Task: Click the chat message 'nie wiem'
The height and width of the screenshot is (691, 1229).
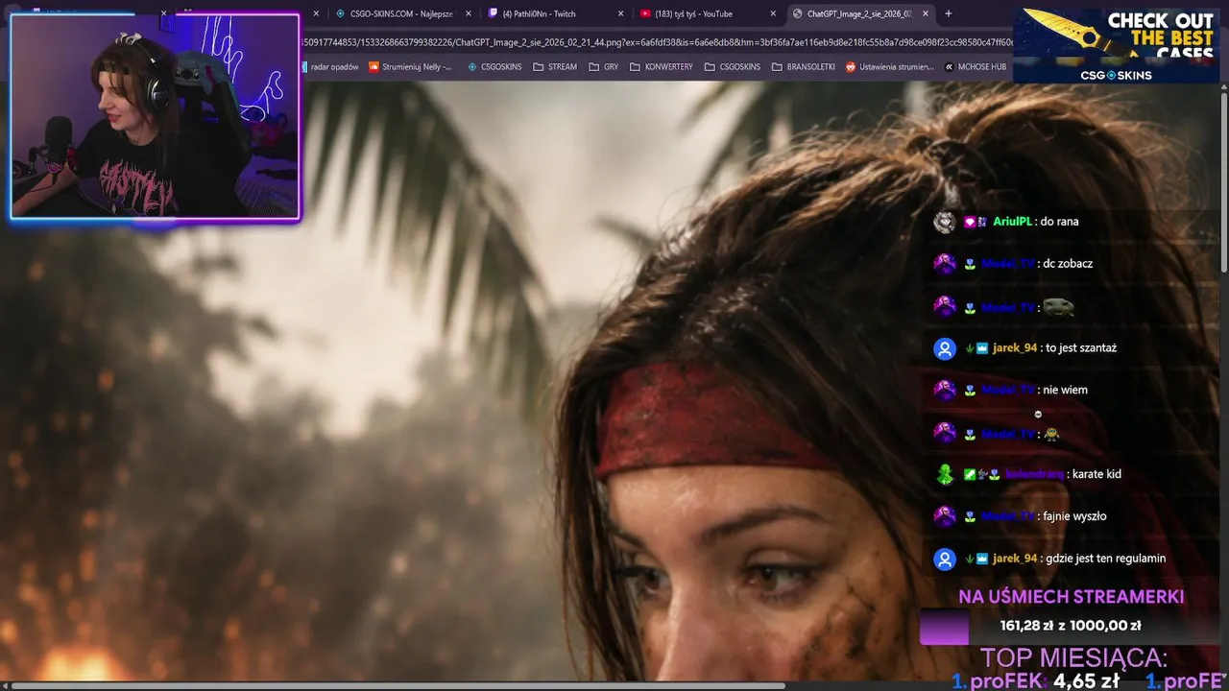Action: 1066,391
